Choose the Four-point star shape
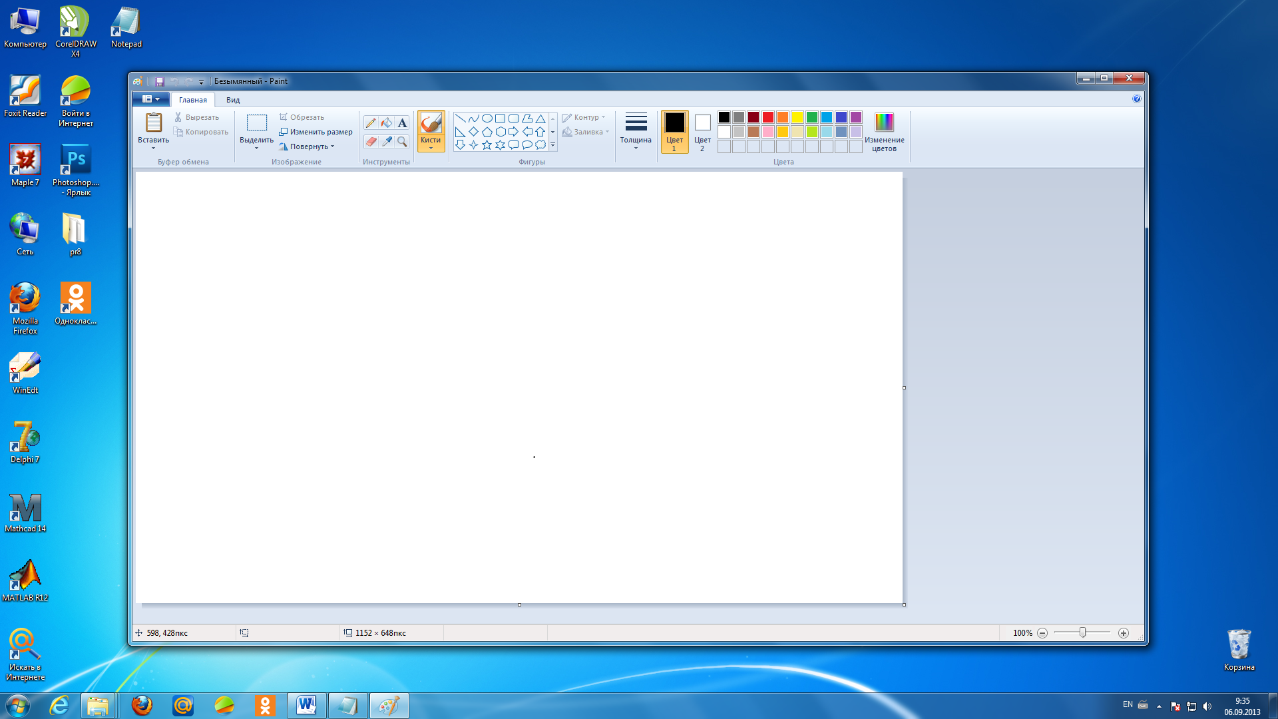 pos(473,145)
